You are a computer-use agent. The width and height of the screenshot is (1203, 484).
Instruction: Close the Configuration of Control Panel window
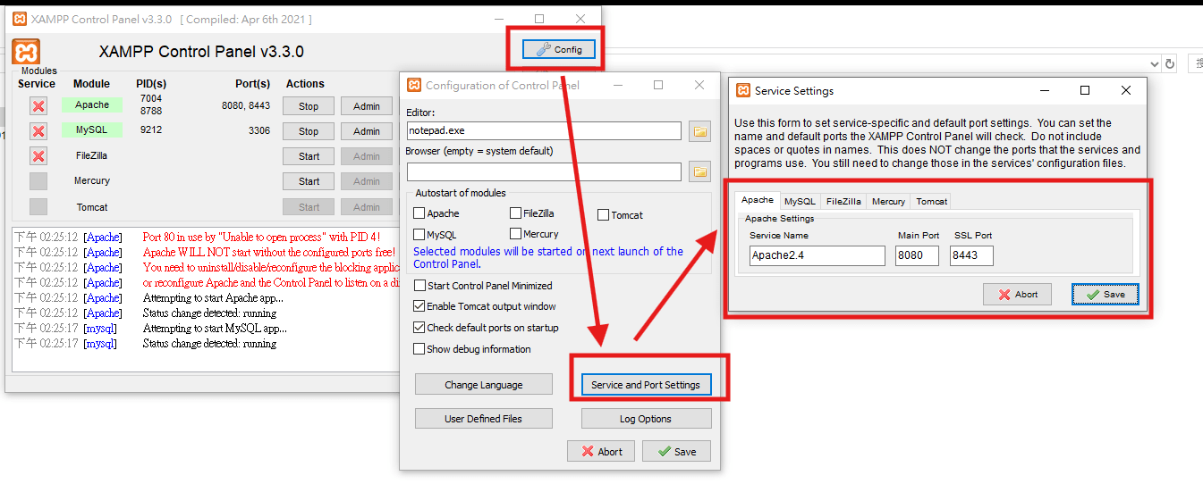pos(699,85)
